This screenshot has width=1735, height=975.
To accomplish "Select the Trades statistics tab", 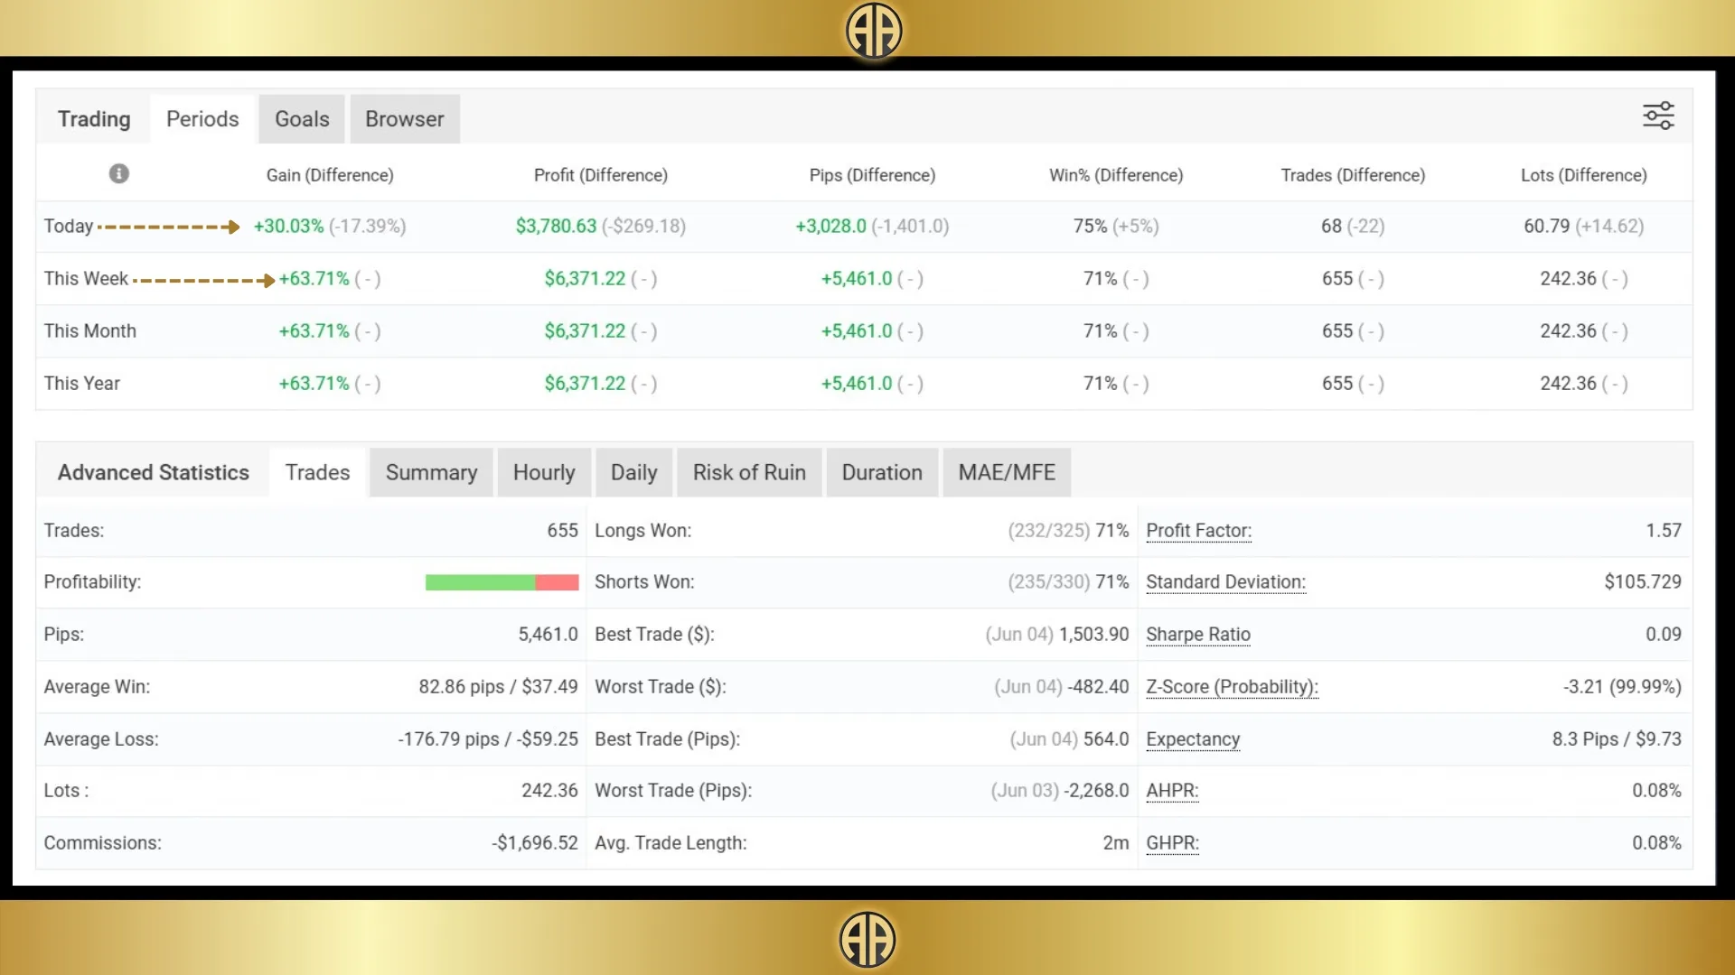I will point(317,472).
